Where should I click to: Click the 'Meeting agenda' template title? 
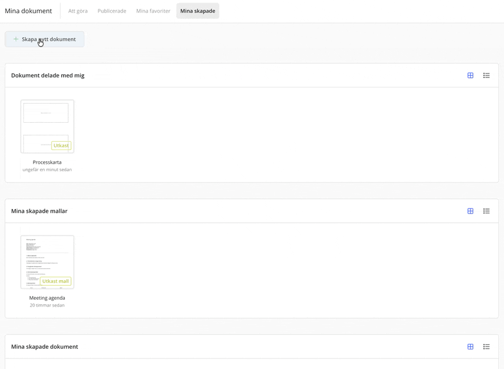(47, 298)
